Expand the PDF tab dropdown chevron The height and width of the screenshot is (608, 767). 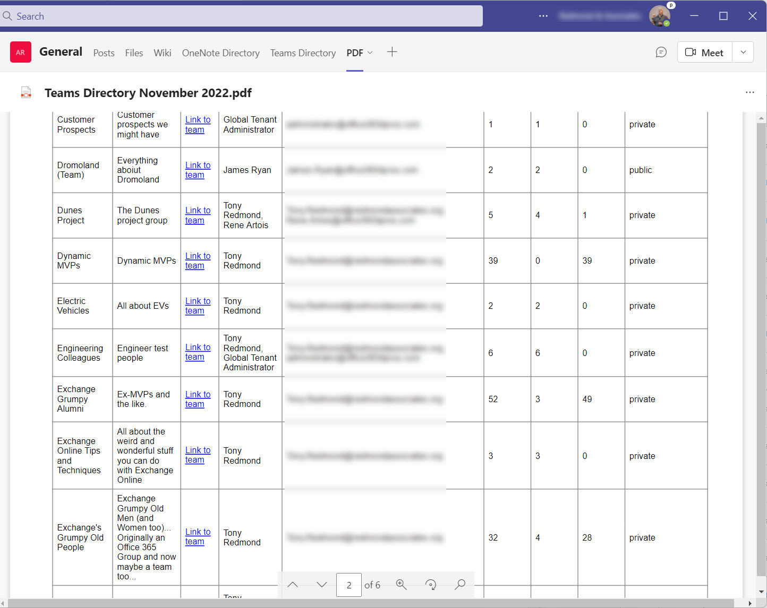point(370,53)
